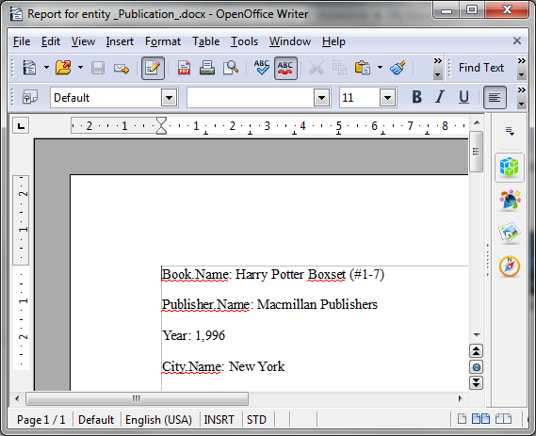This screenshot has height=436, width=536.
Task: Open the Insert menu
Action: (x=120, y=41)
